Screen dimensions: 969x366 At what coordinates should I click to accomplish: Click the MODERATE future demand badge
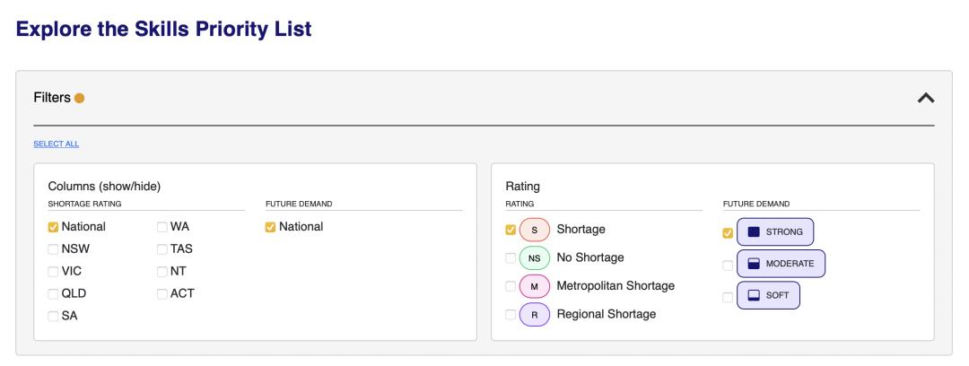781,264
